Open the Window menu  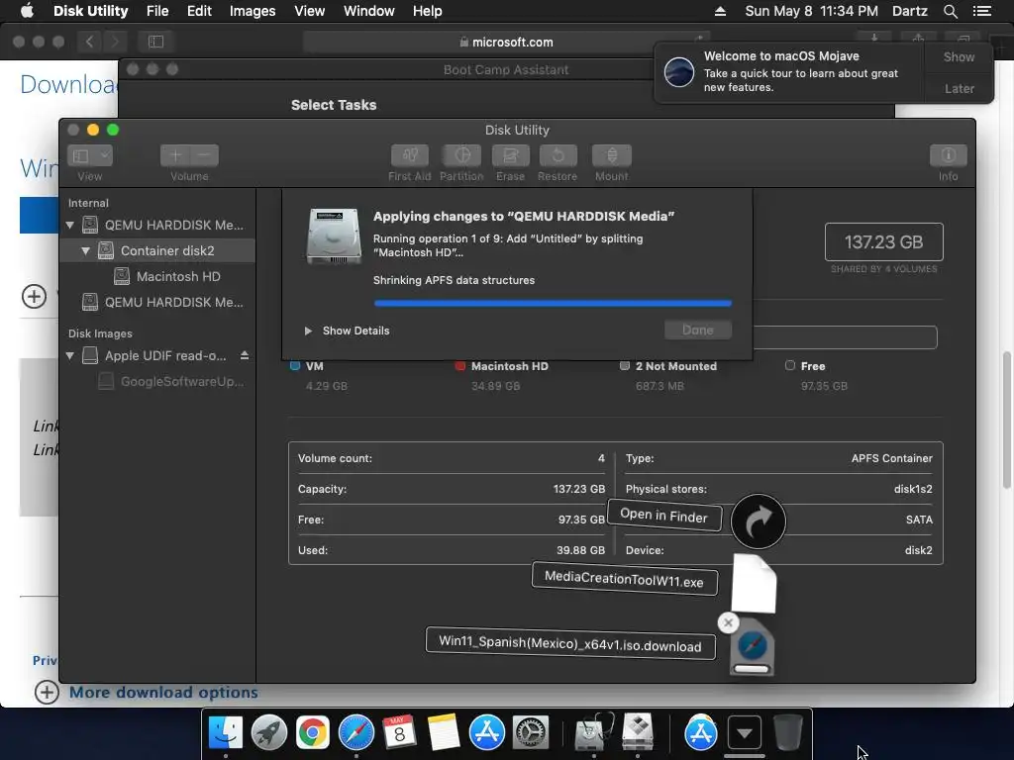(x=368, y=11)
